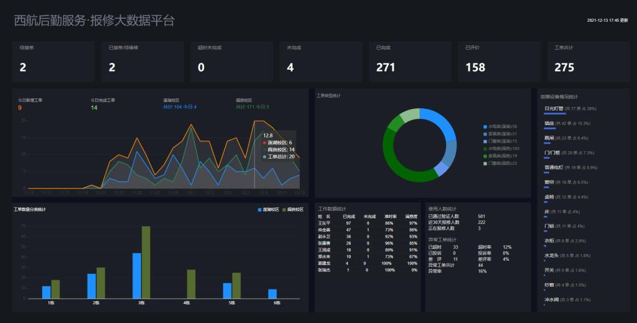Click the blue bar for 6栋
Image resolution: width=637 pixels, height=323 pixels.
pyautogui.click(x=272, y=294)
